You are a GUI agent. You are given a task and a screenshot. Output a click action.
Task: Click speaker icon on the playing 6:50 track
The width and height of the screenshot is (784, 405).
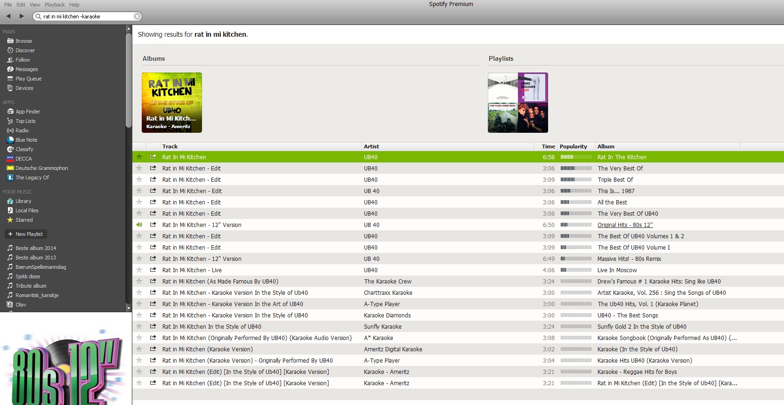click(x=139, y=225)
